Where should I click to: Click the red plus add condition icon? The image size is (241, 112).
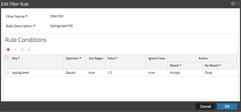point(8,50)
